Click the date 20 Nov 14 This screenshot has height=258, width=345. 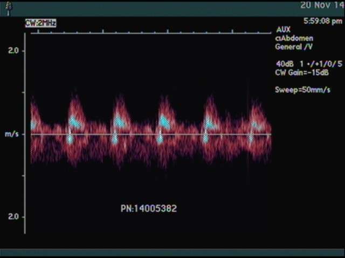(321, 6)
